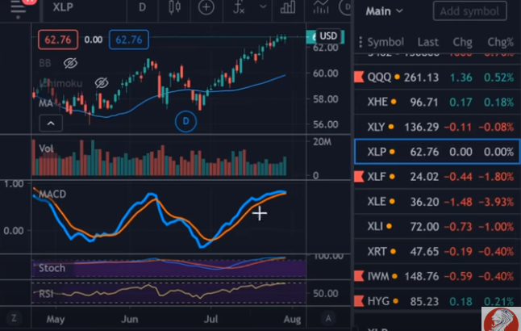The width and height of the screenshot is (521, 331).
Task: Open the candlestick chart style selector
Action: click(x=174, y=7)
